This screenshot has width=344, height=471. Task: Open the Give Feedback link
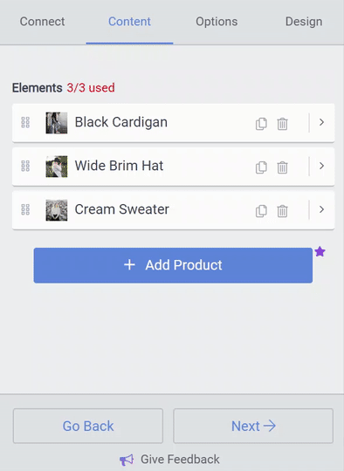[x=169, y=460]
